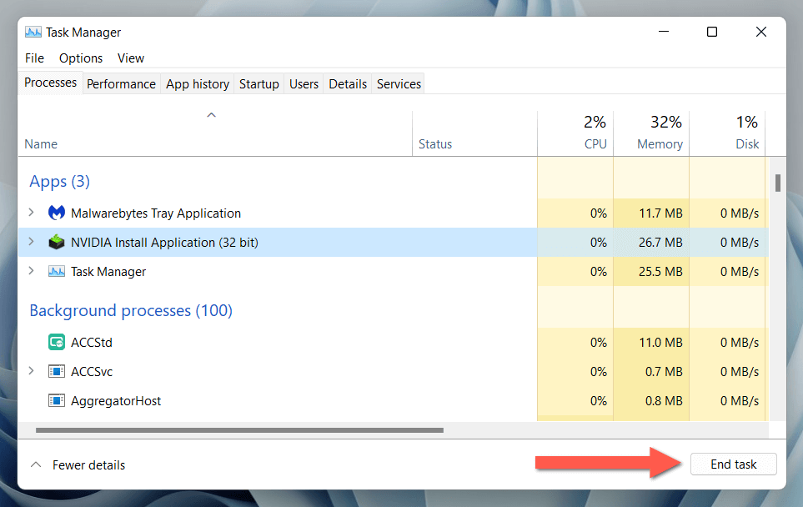Screen dimensions: 803x507
Task: Expand the Malwarebytes Tray Application entry
Action: 32,213
